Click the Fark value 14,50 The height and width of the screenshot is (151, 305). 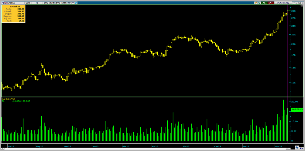(21, 21)
